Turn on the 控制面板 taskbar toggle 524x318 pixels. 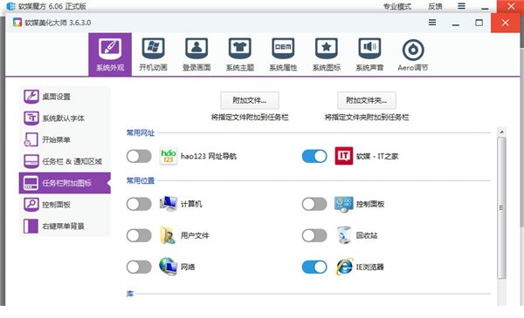point(314,204)
